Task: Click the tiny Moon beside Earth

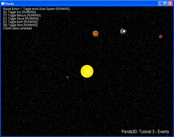Action: pyautogui.click(x=127, y=35)
